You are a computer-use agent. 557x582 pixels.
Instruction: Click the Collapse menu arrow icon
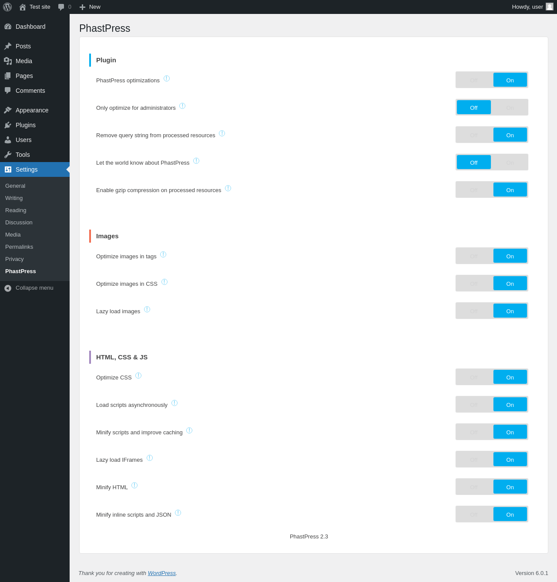tap(8, 288)
